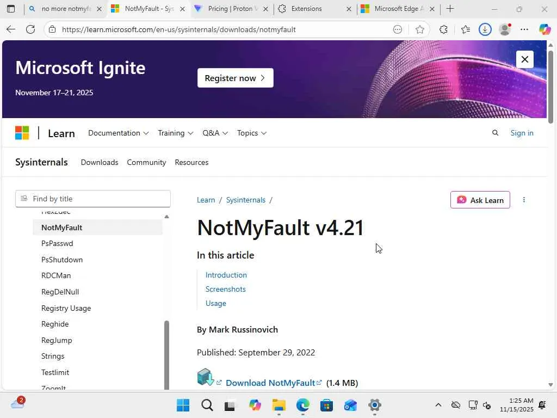Jump to the Screenshots section

point(226,289)
